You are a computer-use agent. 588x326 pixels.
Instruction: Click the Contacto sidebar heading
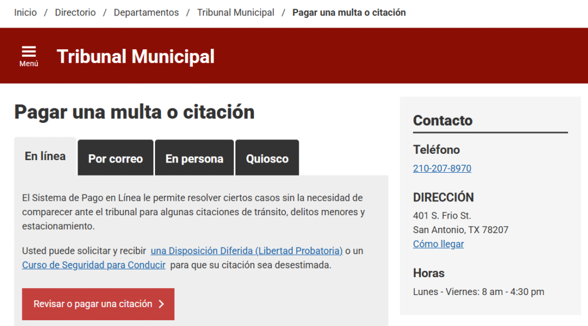pyautogui.click(x=443, y=121)
